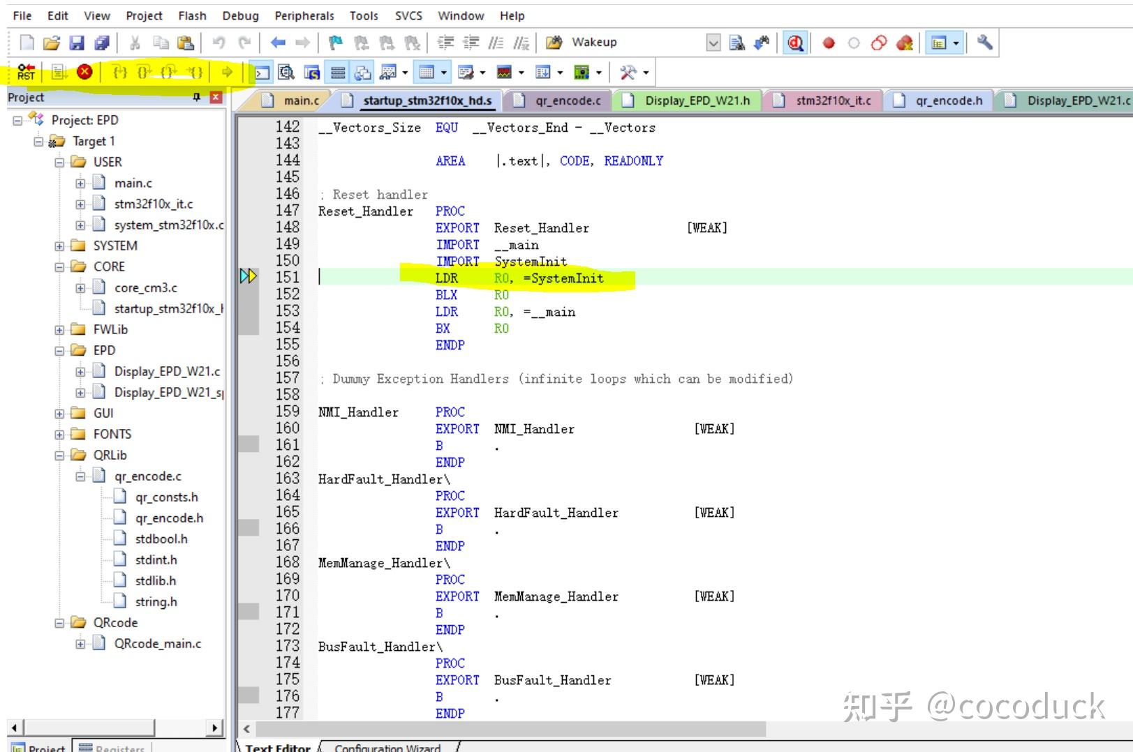This screenshot has height=752, width=1133.
Task: Open the Command Window from the debug toolbar
Action: point(261,70)
